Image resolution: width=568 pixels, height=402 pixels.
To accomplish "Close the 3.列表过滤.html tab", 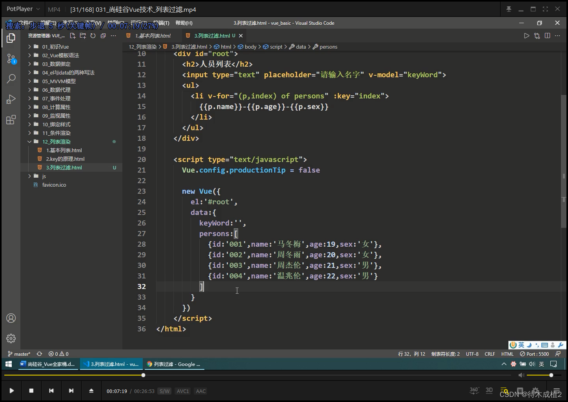I will [241, 36].
